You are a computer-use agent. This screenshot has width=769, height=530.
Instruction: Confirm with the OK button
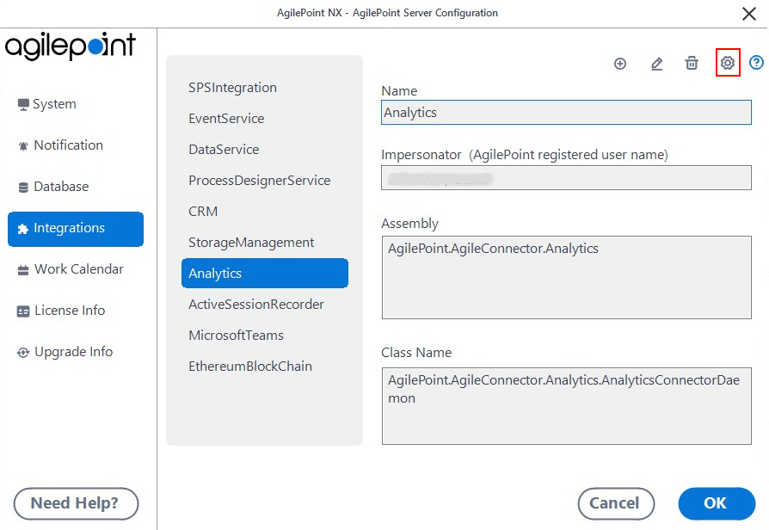pos(717,503)
